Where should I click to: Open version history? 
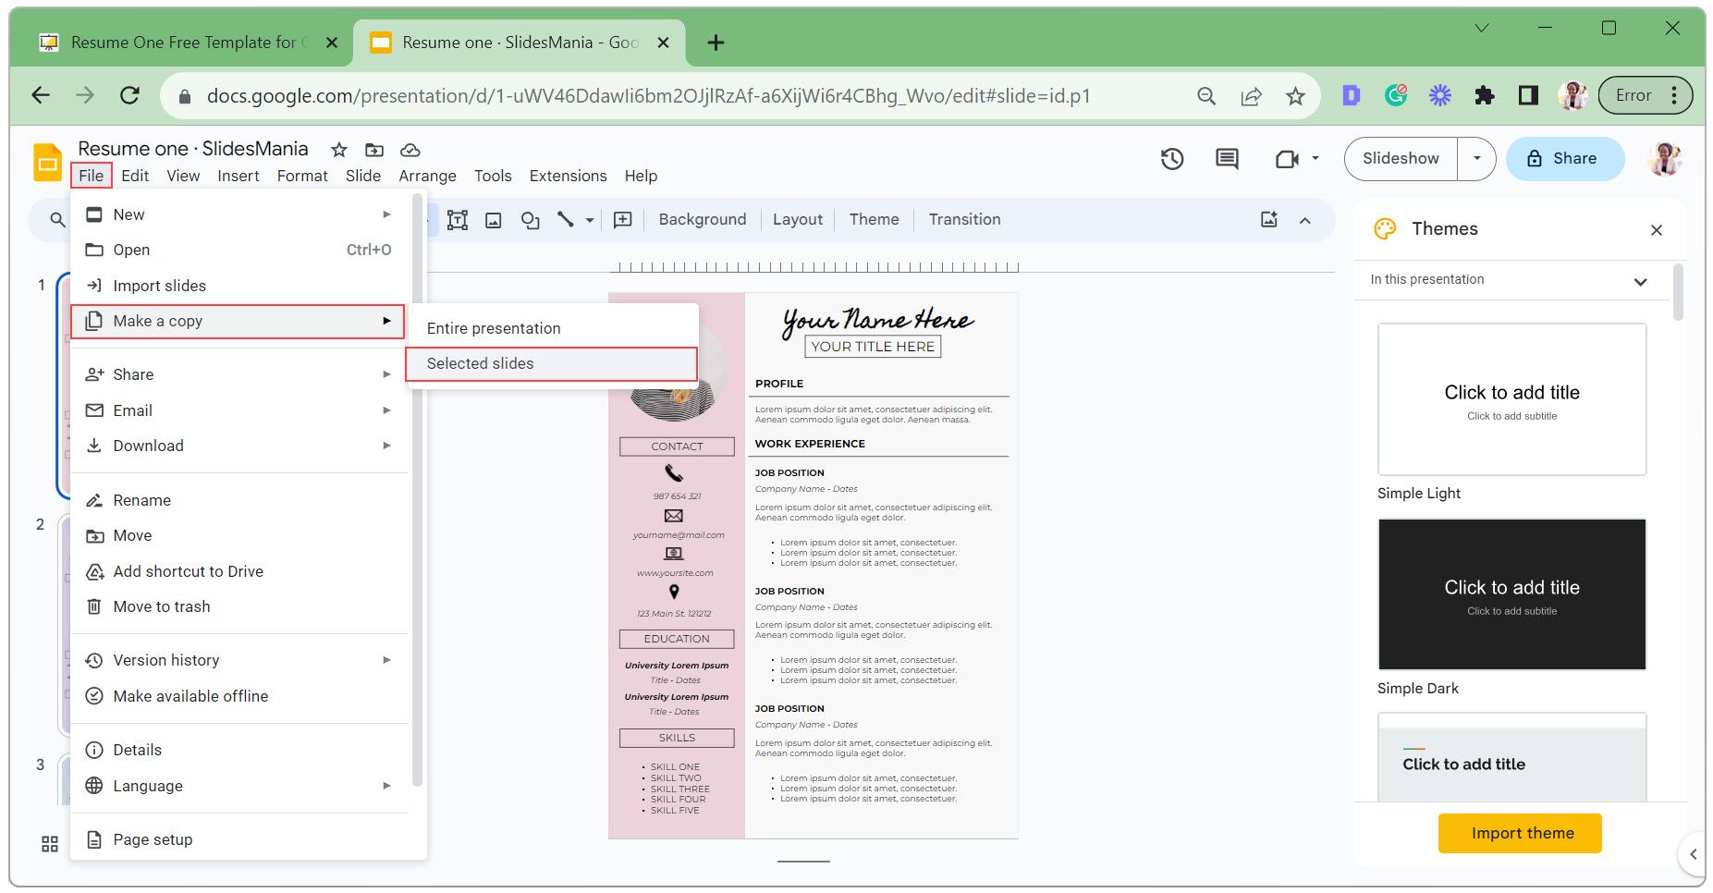(1171, 158)
